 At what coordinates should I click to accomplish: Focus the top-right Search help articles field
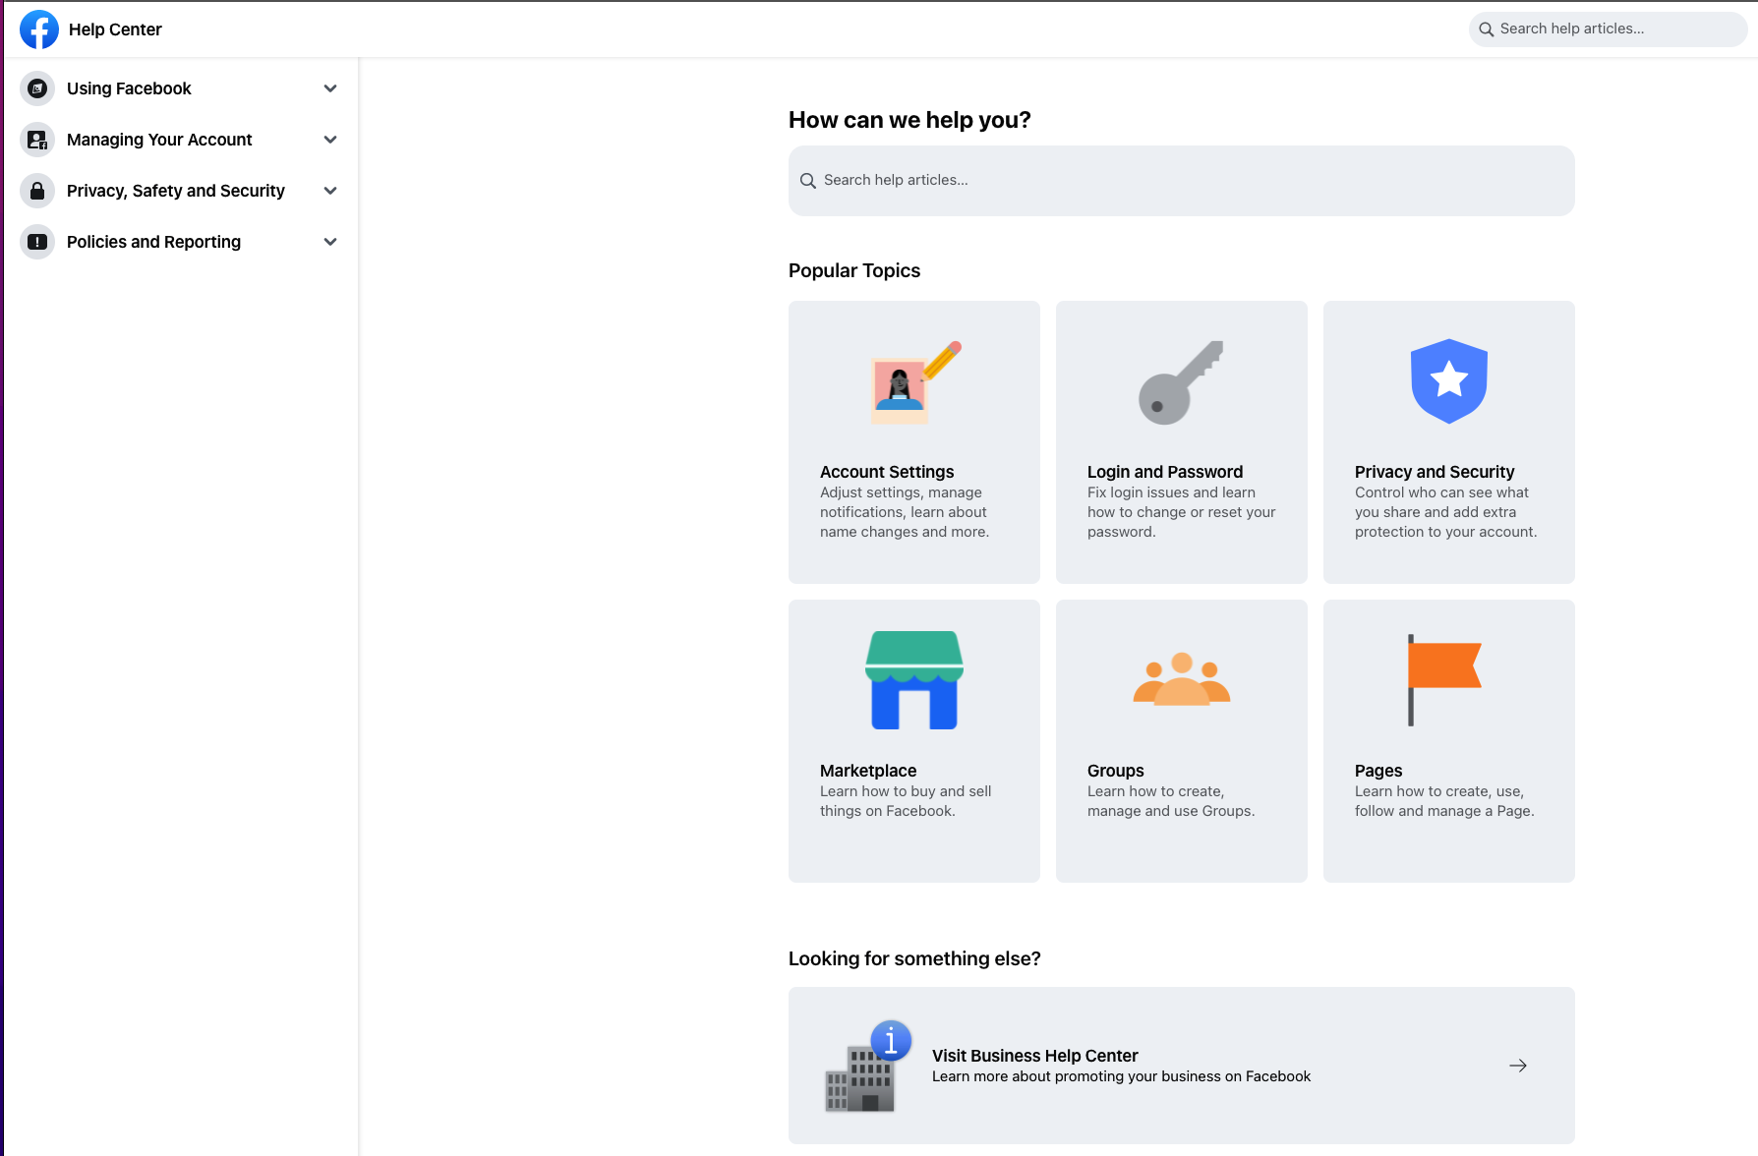pos(1608,29)
